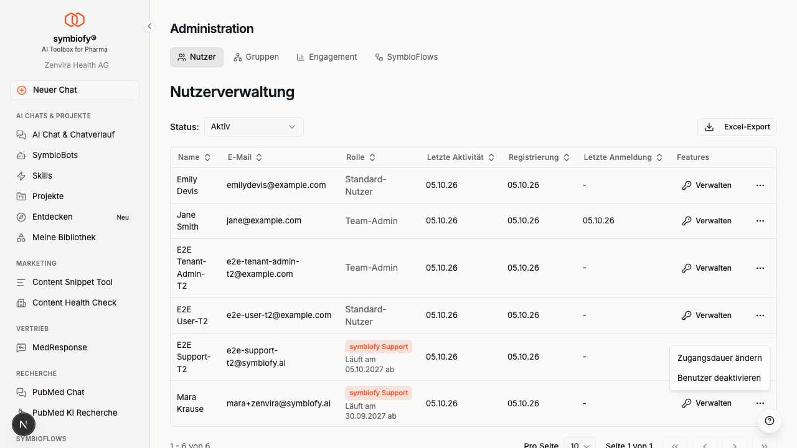This screenshot has height=448, width=797.
Task: Open row actions for E2E Tenant-Admin-T2
Action: pos(760,268)
